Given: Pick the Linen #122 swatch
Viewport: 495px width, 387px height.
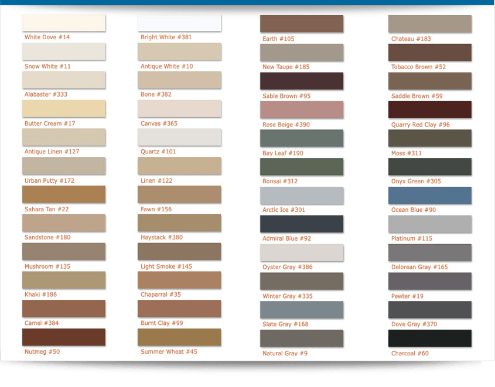Looking at the screenshot, I should (179, 166).
